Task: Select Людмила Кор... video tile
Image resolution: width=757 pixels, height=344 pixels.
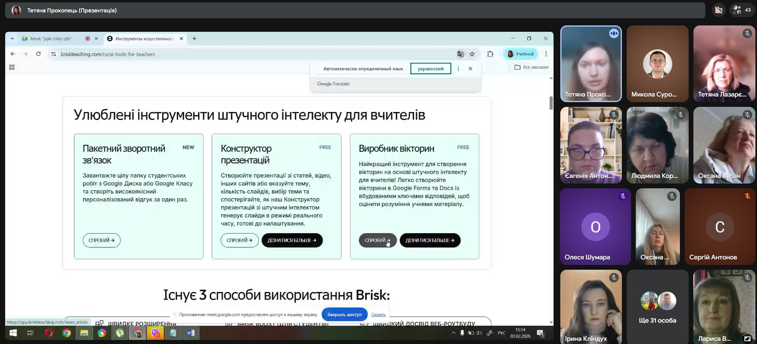Action: [658, 145]
